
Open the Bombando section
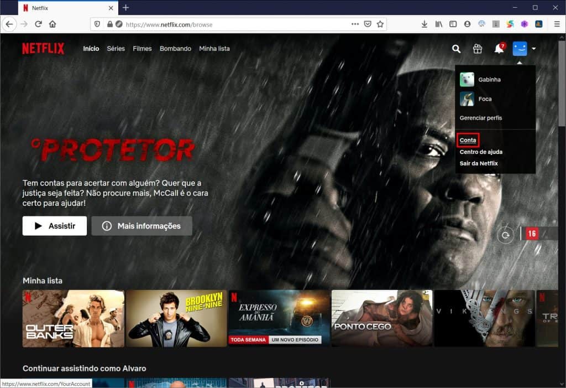point(175,49)
